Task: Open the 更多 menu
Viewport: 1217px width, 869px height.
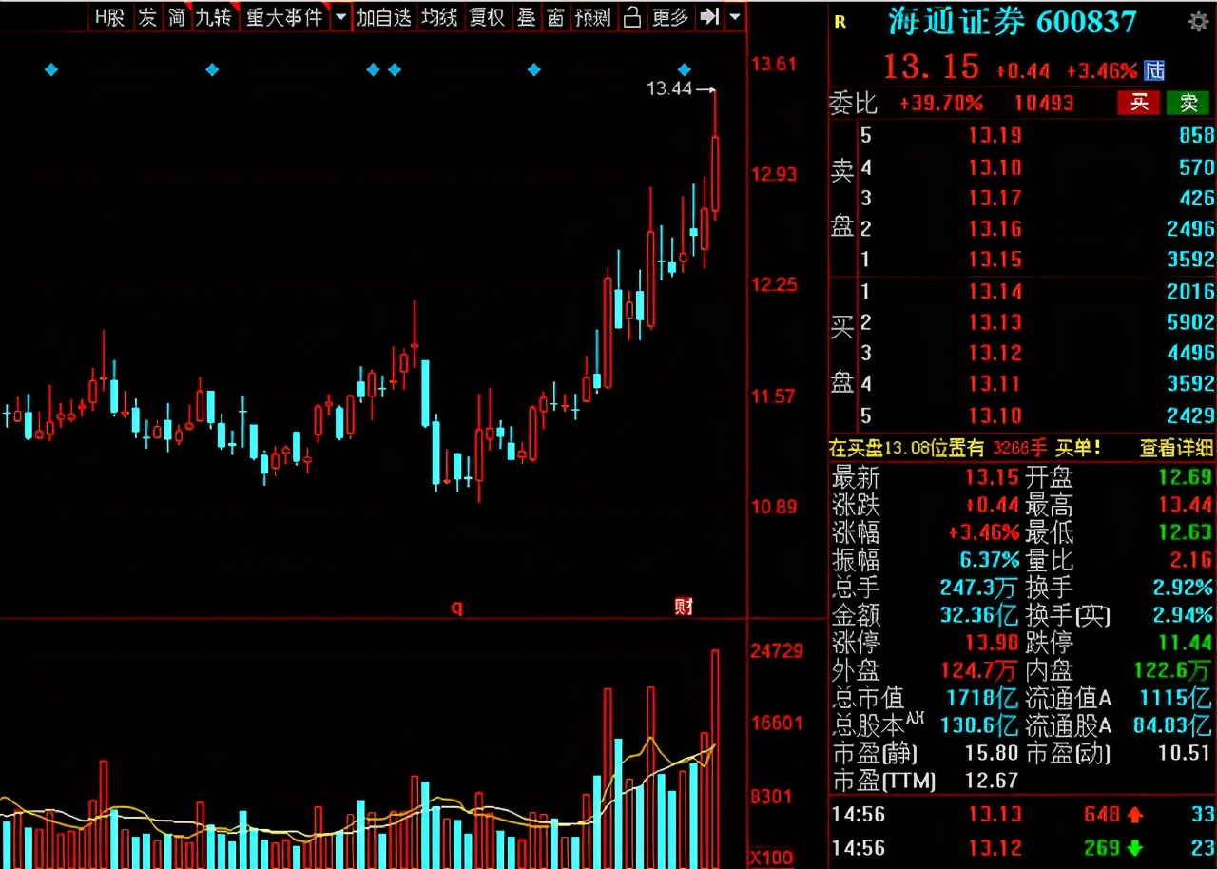Action: [669, 18]
